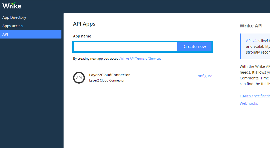Image resolution: width=270 pixels, height=148 pixels.
Task: Click Configure for Layer2CloudConnector
Action: [x=204, y=76]
